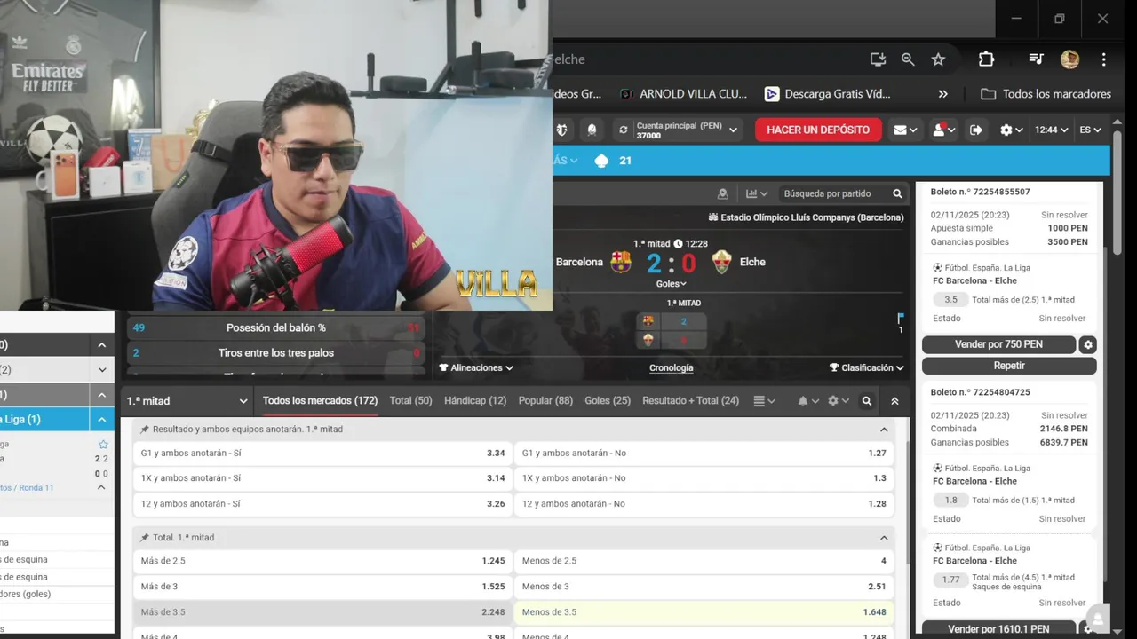Open the markets notification bell dropdown
Screen dimensions: 1137x639
click(x=808, y=401)
